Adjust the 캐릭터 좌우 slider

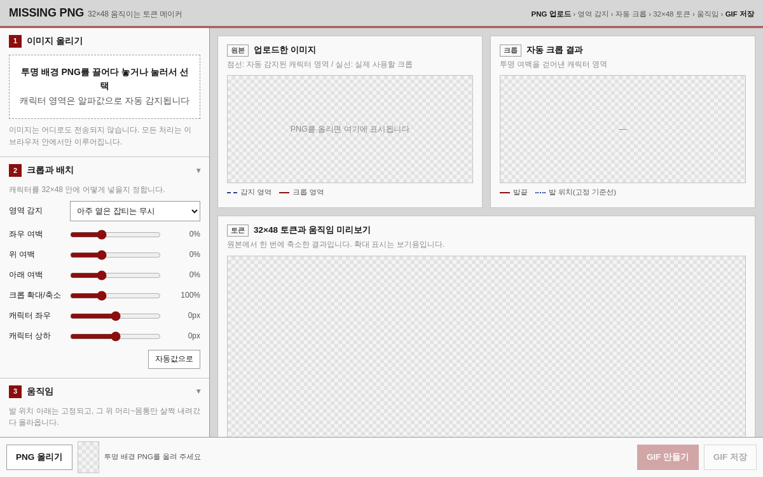click(x=115, y=315)
